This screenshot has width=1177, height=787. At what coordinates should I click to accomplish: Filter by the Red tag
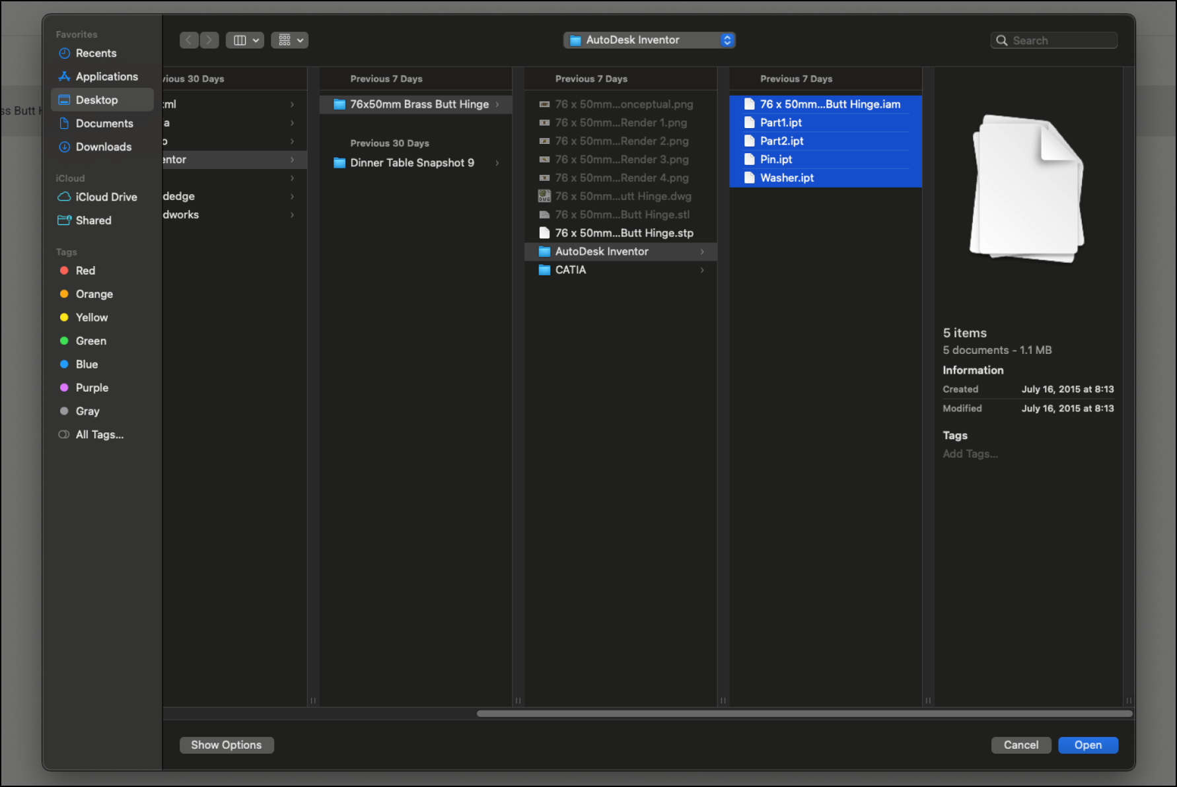click(x=85, y=271)
